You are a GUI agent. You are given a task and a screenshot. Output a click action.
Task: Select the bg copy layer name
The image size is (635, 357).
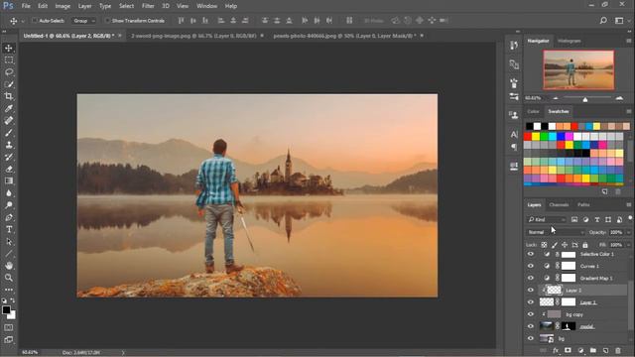pyautogui.click(x=574, y=314)
